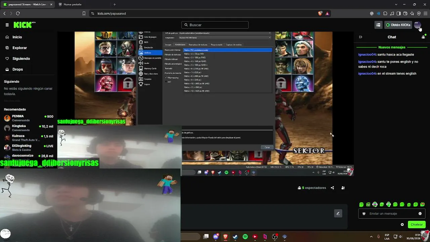Screen dimensions: 430x242
Task: Switch to the Renderizado tab
Action: pos(180,44)
